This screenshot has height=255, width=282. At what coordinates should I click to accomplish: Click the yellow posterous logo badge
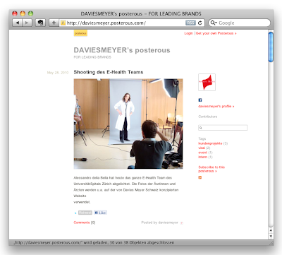80,33
